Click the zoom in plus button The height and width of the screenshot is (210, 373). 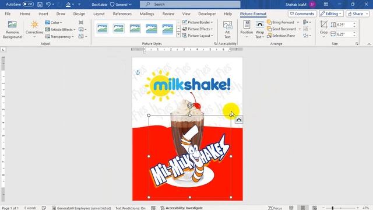(x=357, y=208)
